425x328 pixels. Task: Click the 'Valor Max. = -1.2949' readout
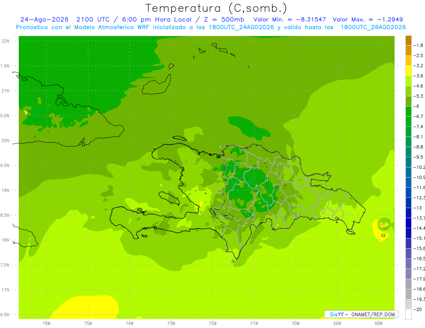[x=368, y=19]
